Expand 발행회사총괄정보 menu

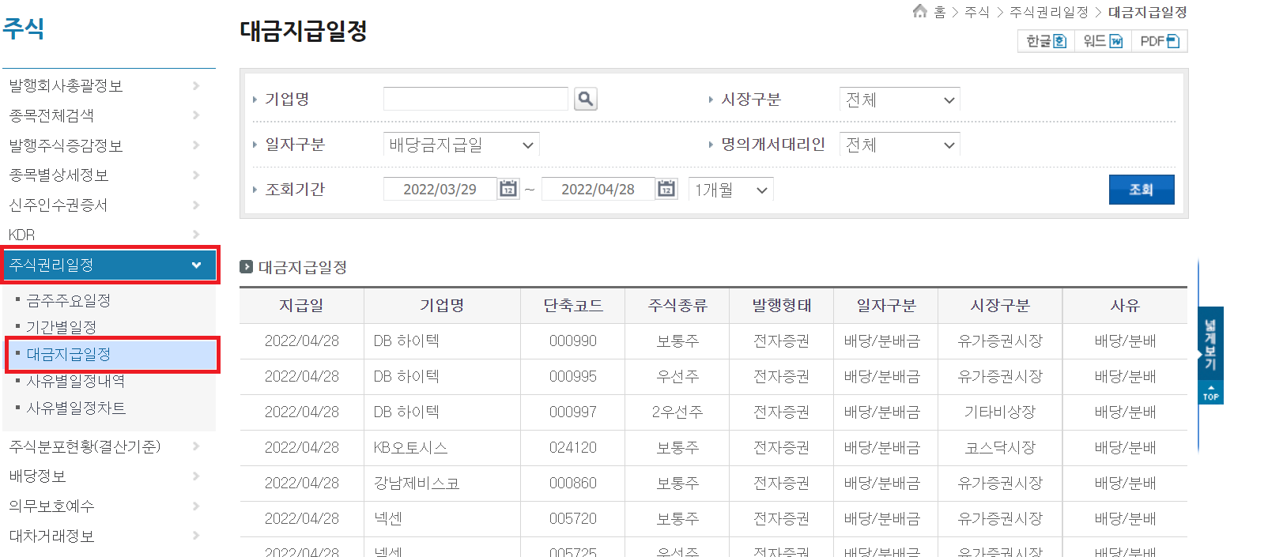108,85
